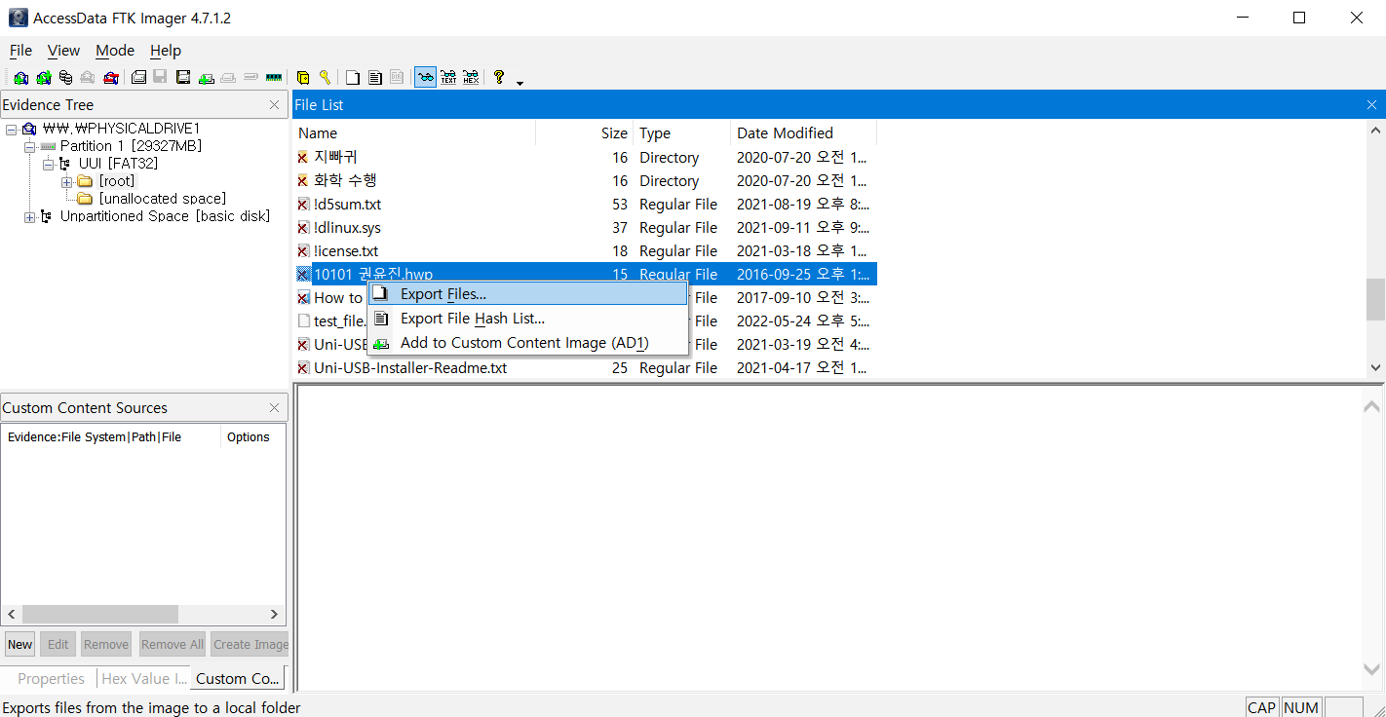Open the Help menu

pos(166,51)
